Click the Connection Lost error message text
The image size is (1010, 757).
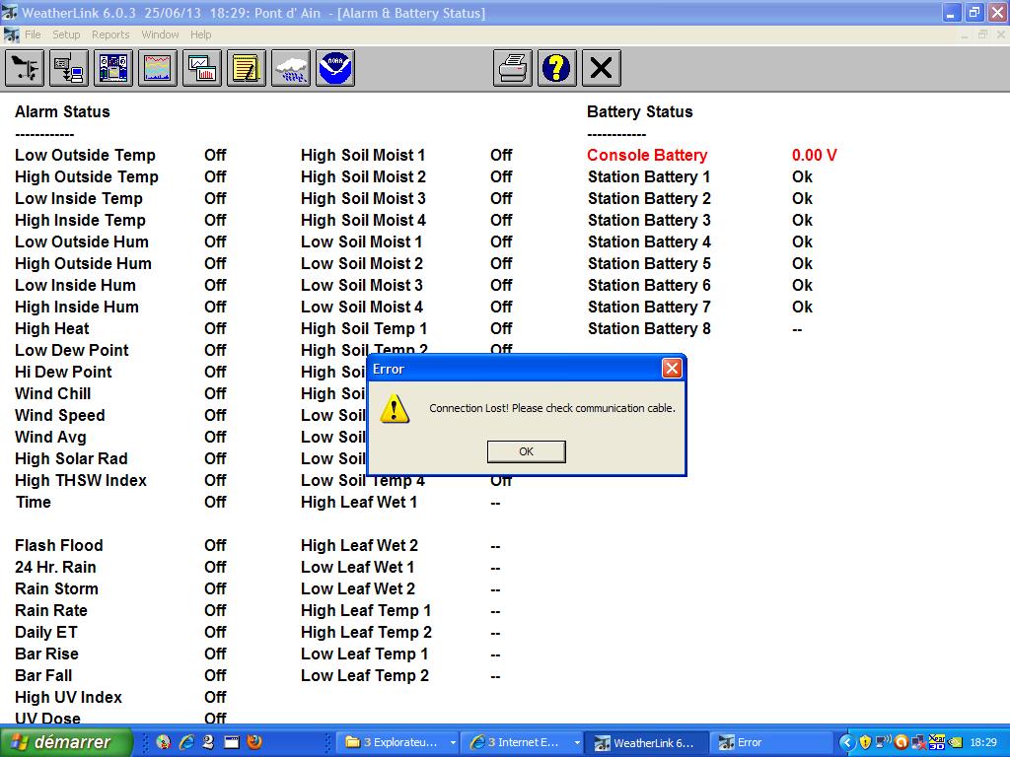(x=552, y=408)
